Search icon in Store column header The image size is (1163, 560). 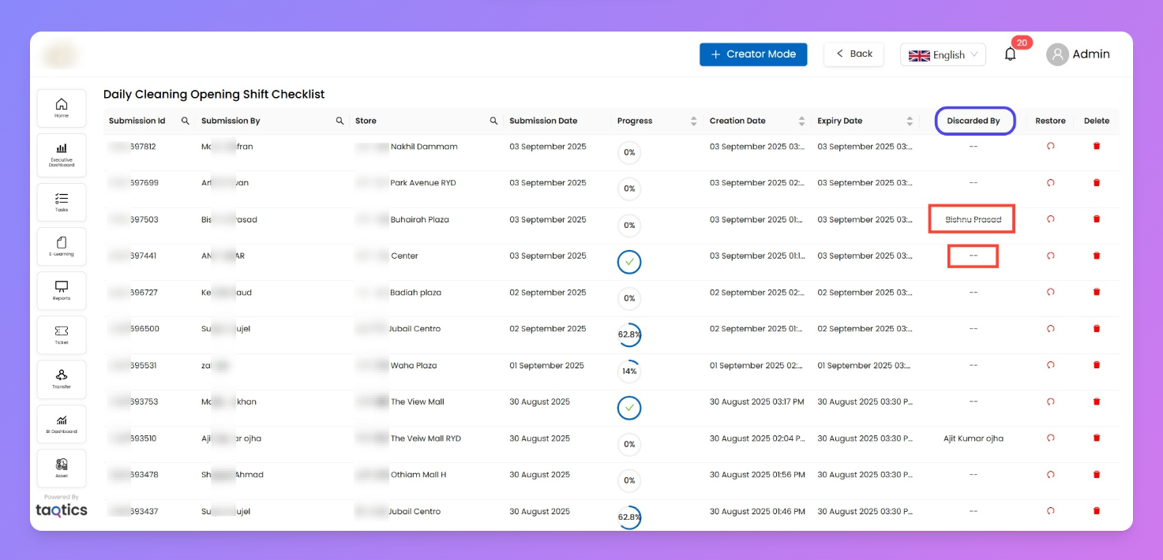[x=493, y=121]
